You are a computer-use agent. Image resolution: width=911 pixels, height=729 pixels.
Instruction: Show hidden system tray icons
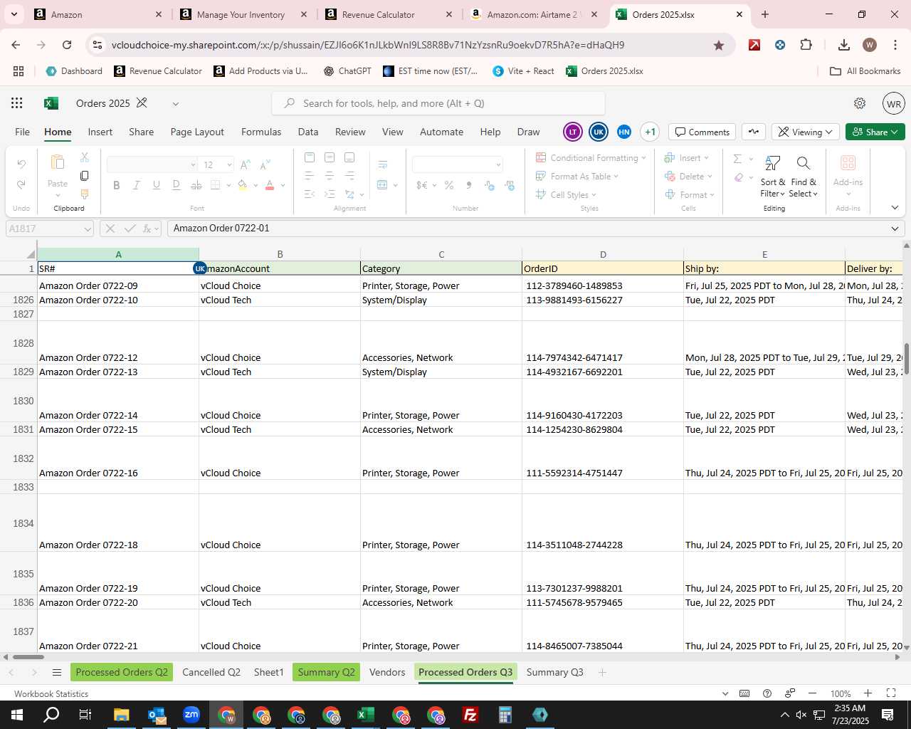784,715
